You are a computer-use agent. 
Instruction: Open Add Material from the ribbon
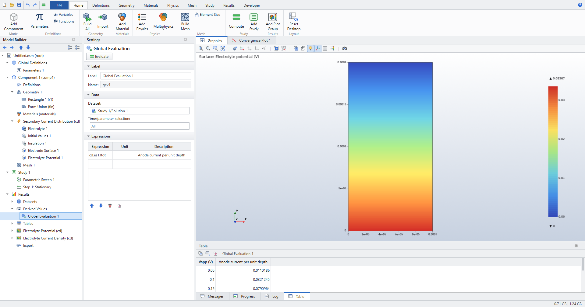[x=122, y=22]
